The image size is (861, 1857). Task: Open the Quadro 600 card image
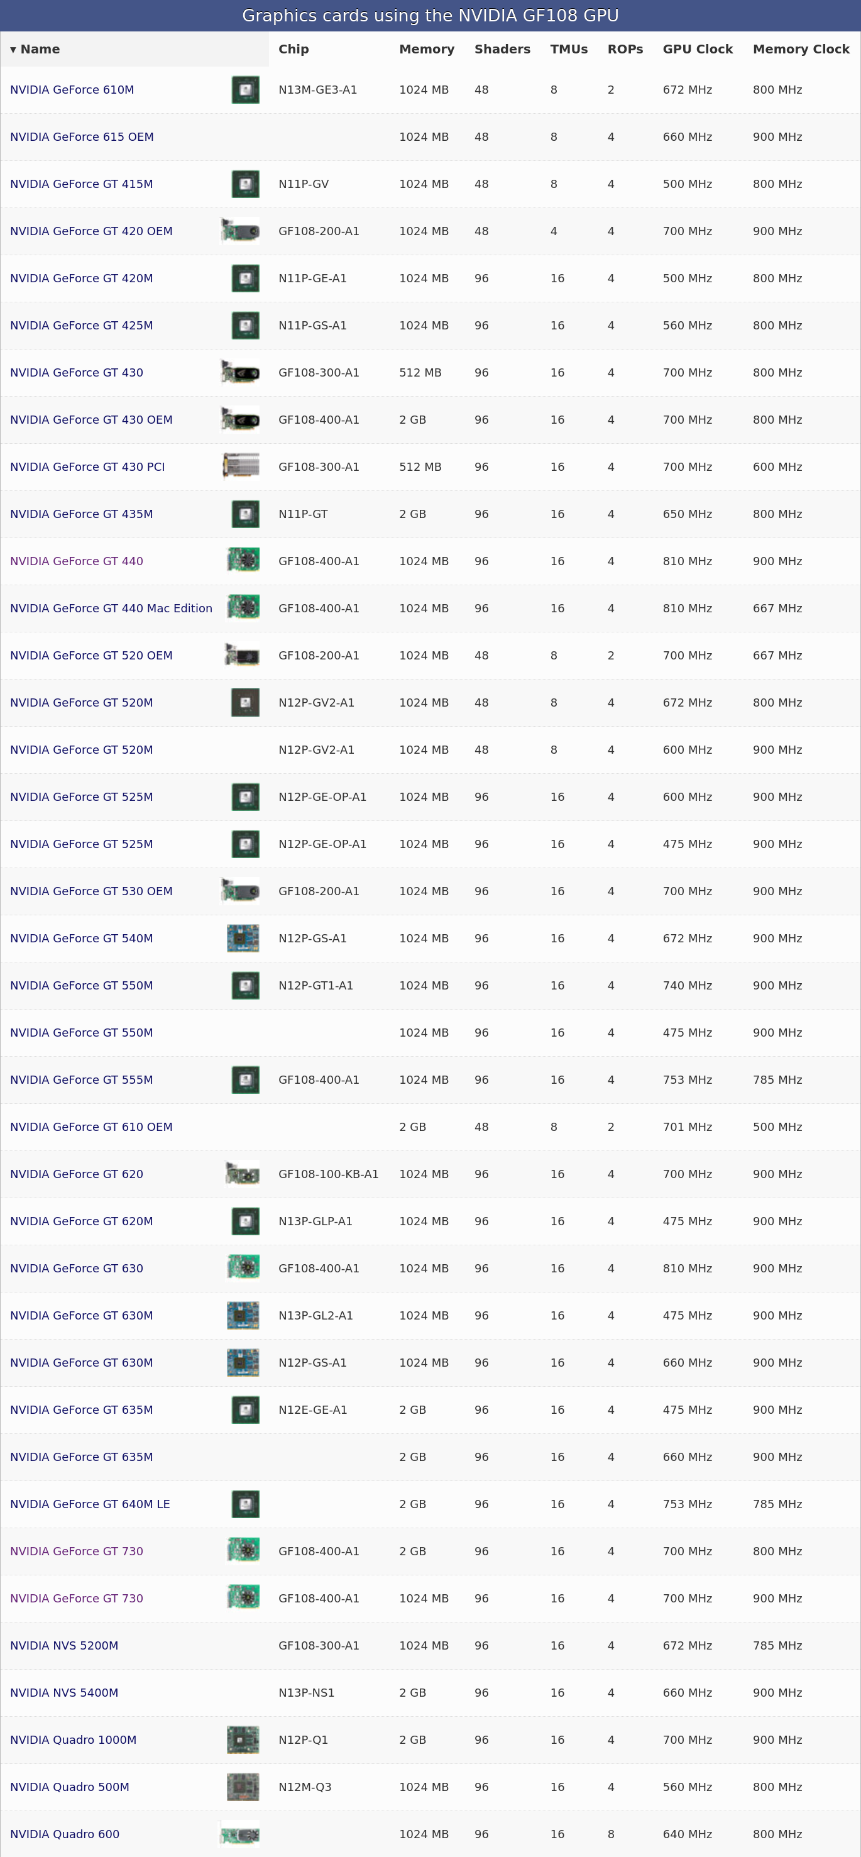241,1833
